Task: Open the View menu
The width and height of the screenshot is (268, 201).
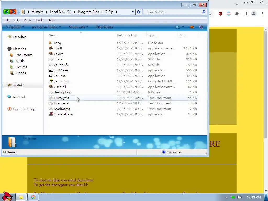Action: click(x=27, y=20)
